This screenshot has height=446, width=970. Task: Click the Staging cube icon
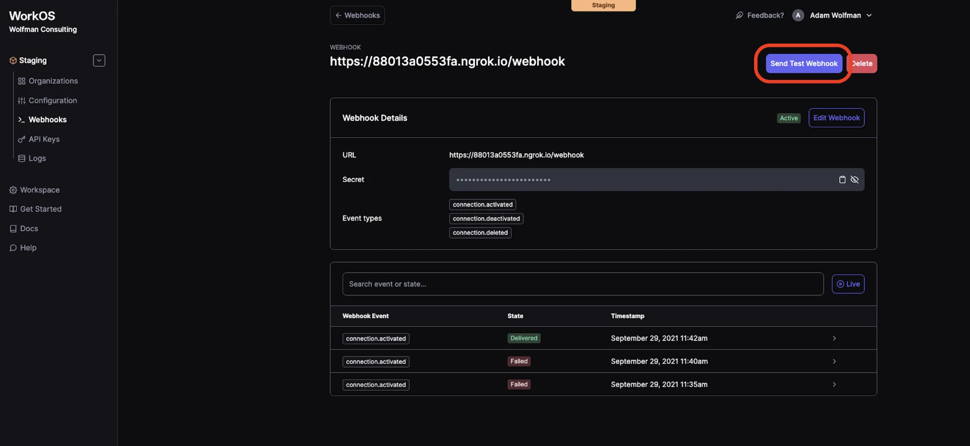[x=13, y=61]
